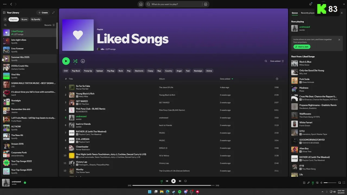Toggle the Chill genre filter
347x195 pixels.
(66, 71)
